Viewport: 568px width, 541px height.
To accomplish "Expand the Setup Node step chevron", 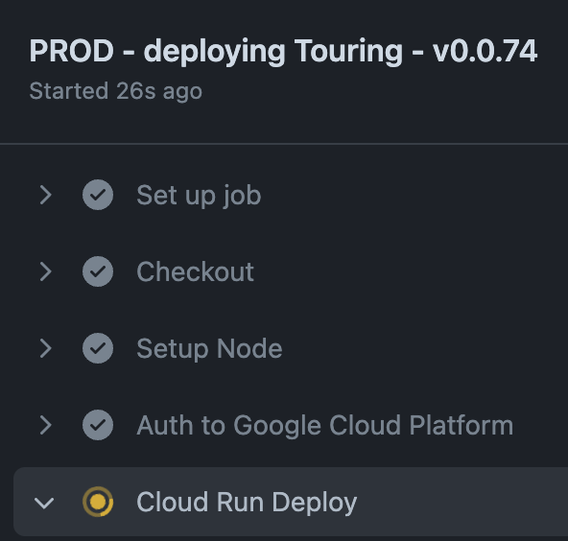I will (46, 349).
